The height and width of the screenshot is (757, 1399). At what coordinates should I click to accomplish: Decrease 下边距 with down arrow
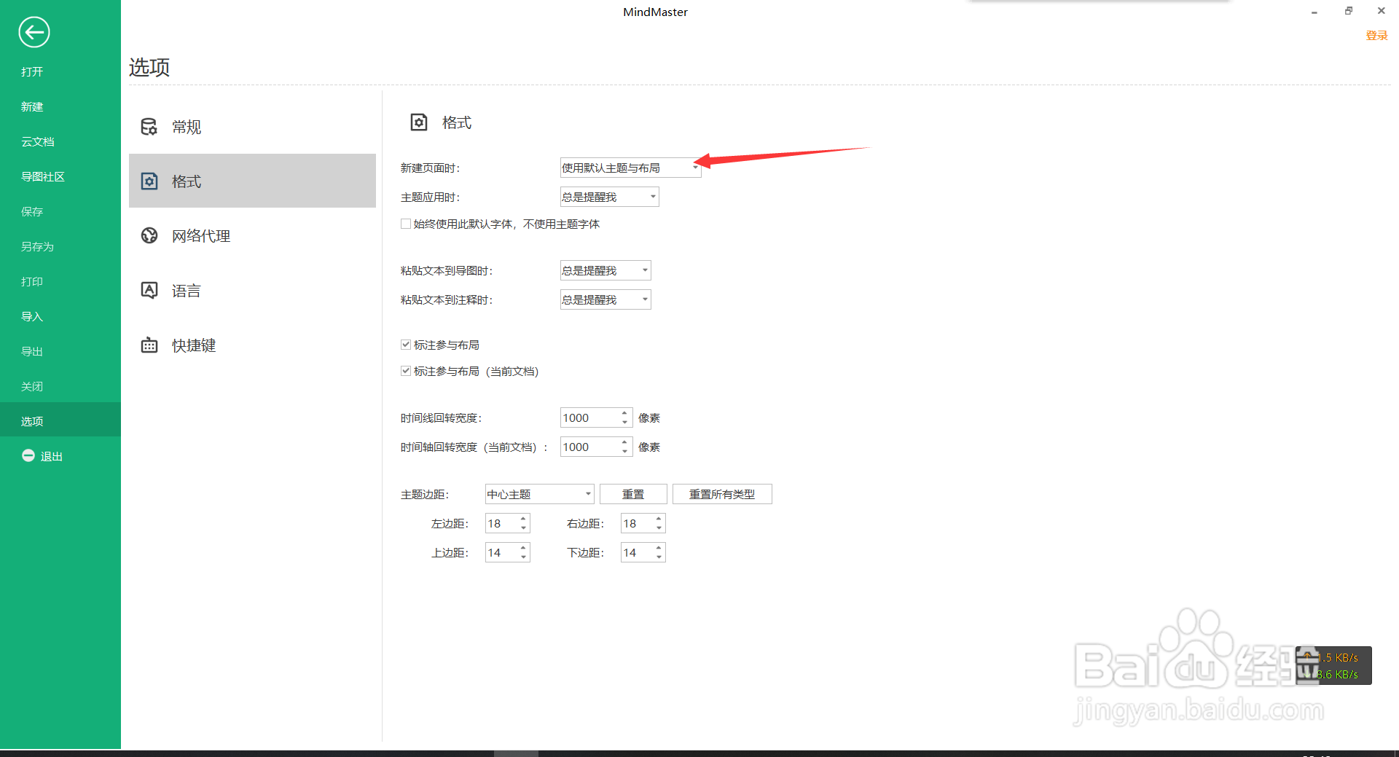click(659, 557)
